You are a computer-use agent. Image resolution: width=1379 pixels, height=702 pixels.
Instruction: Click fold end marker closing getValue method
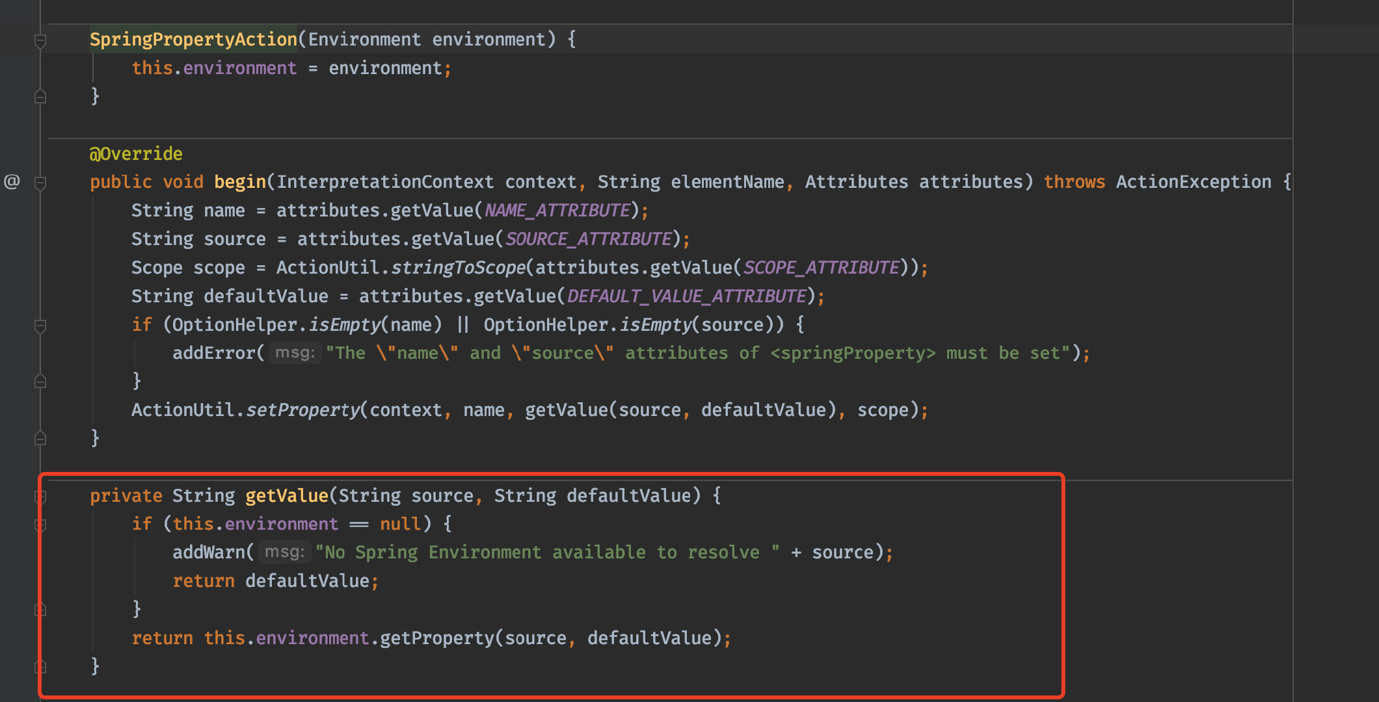pyautogui.click(x=40, y=666)
